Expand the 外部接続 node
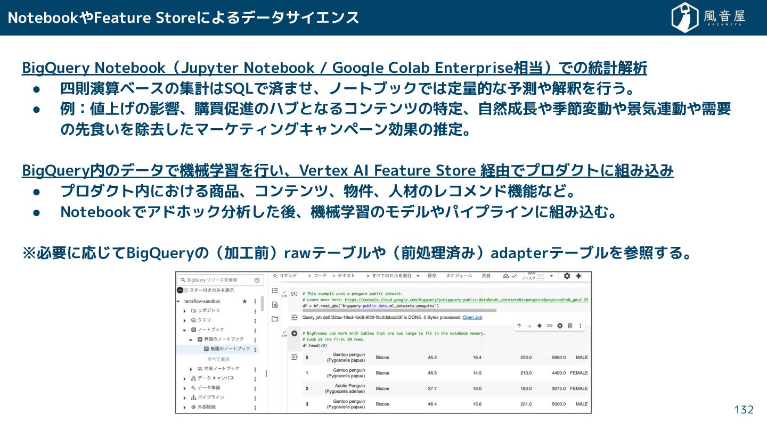Image resolution: width=767 pixels, height=431 pixels. point(185,407)
